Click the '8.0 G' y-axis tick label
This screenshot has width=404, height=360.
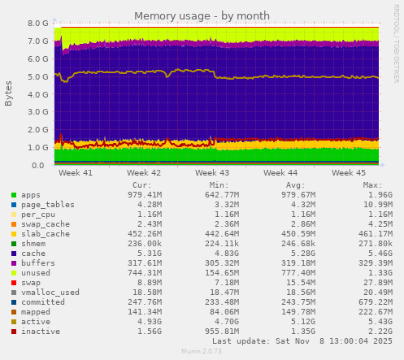point(38,24)
